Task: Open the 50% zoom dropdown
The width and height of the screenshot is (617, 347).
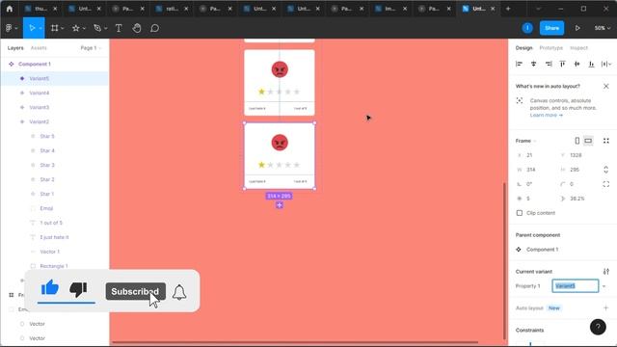Action: (602, 28)
